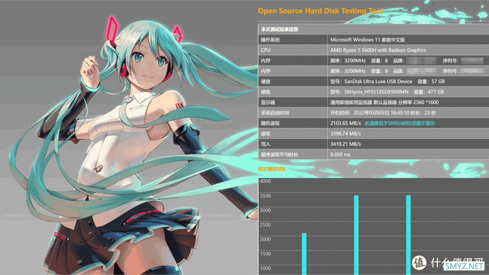Image resolution: width=489 pixels, height=275 pixels.
Task: Click the "3000" chart axis label
Action: click(265, 210)
